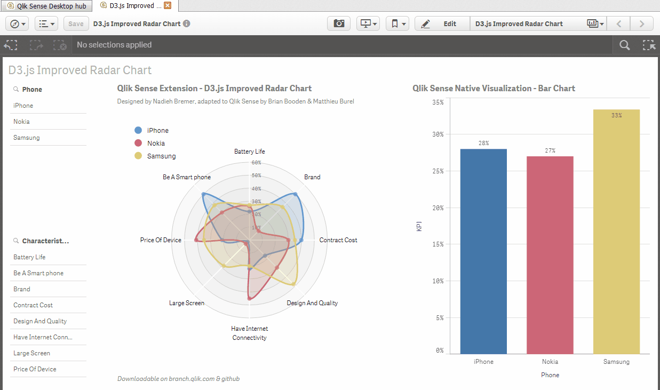660x390 pixels.
Task: Select iPhone in Phone list
Action: pyautogui.click(x=49, y=106)
